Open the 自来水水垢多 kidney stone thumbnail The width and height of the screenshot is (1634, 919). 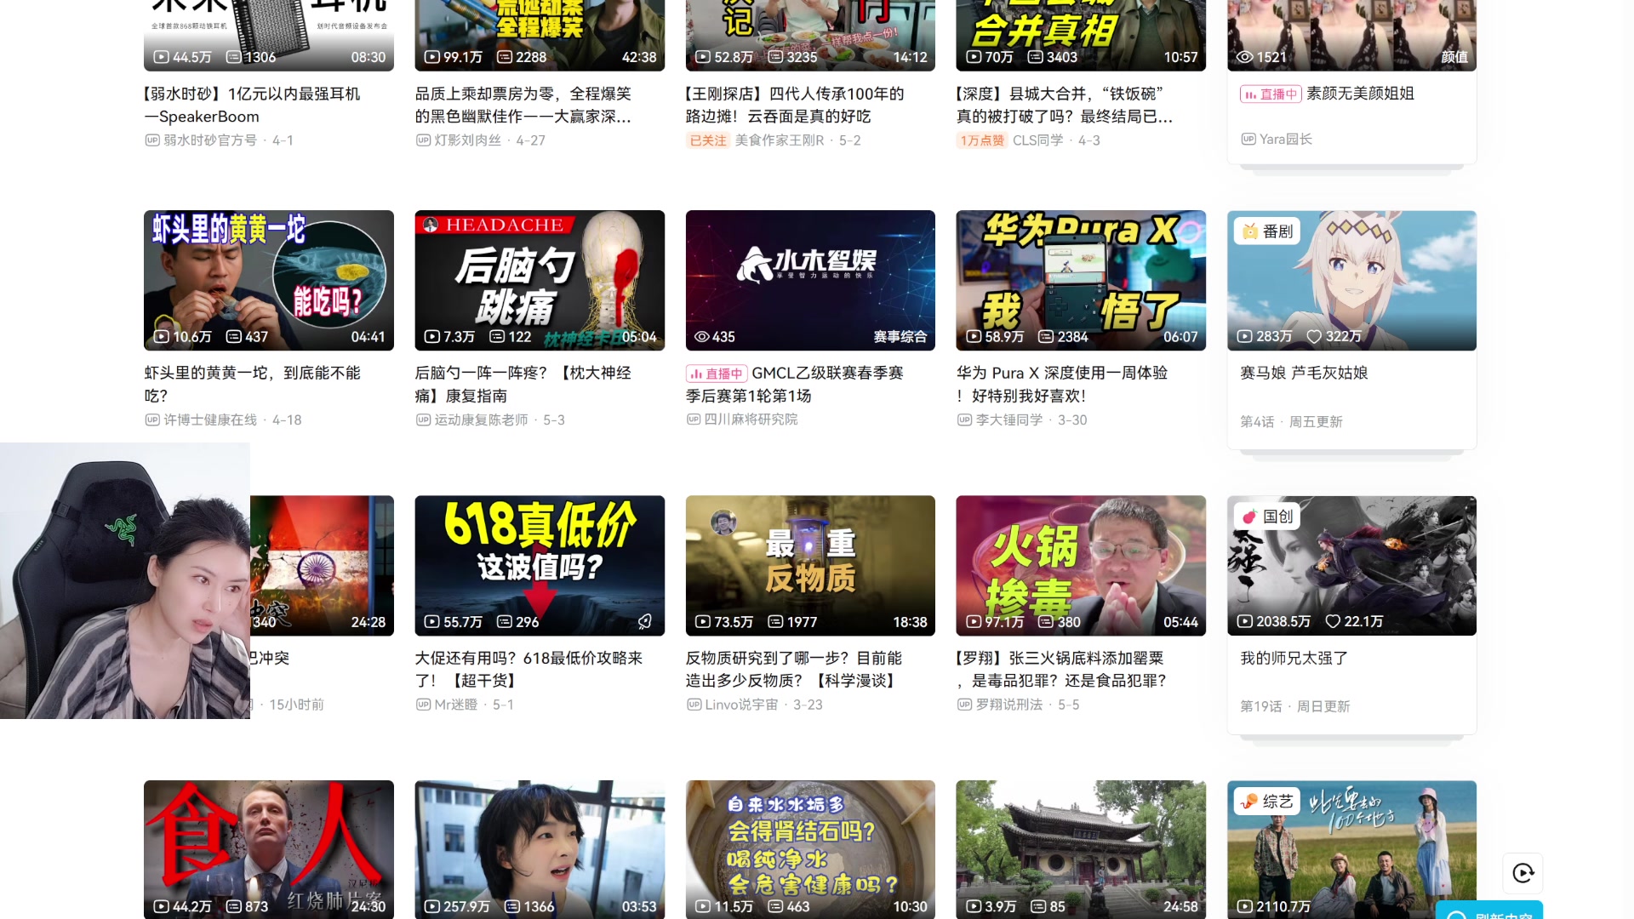810,849
